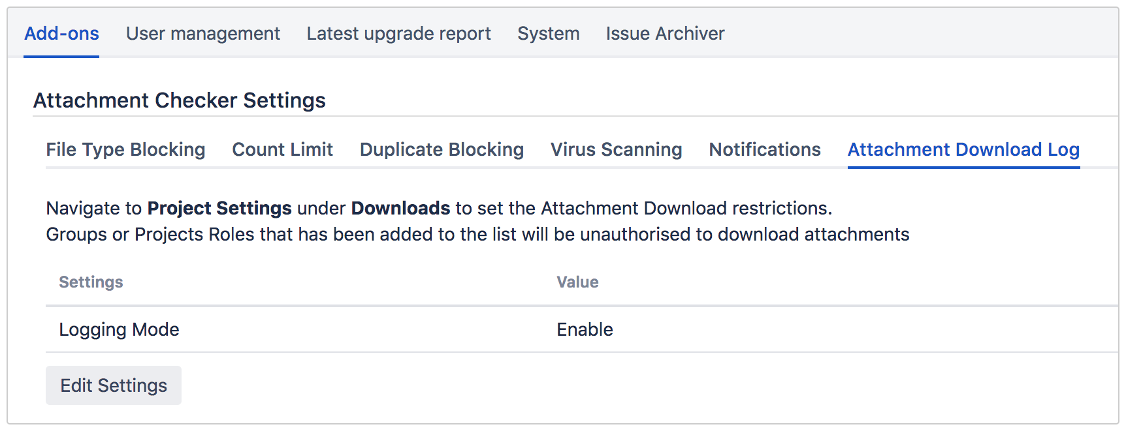Click the bold Downloads text

(400, 208)
